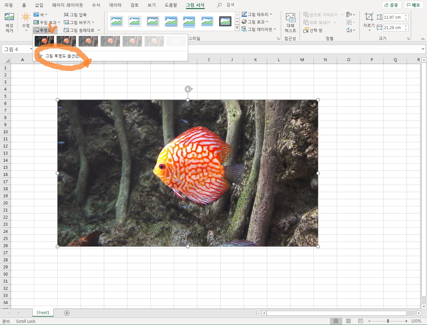Image resolution: width=427 pixels, height=325 pixels.
Task: Click the 투명도 transparency button
Action: (45, 30)
